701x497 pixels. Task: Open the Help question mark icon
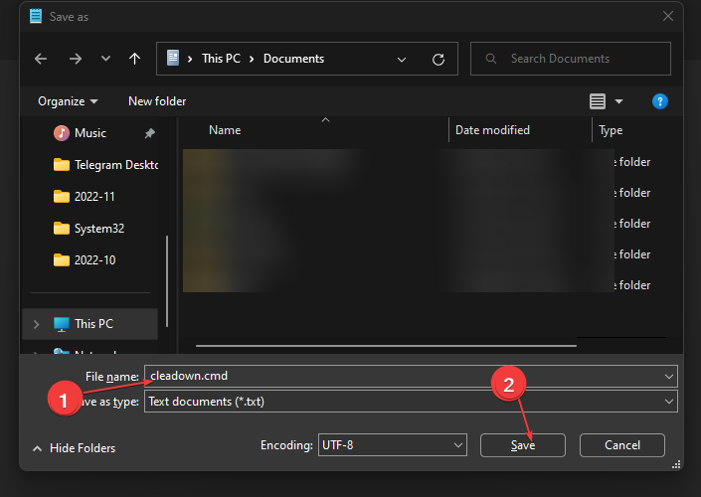click(x=659, y=101)
